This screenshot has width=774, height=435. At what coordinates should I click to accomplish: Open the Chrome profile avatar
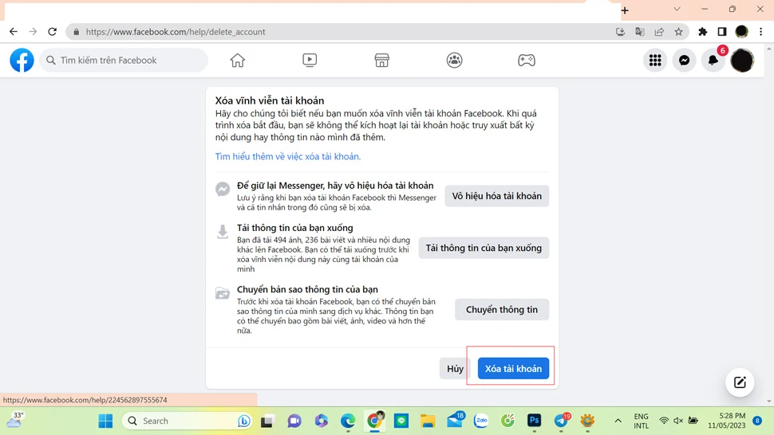(x=741, y=32)
